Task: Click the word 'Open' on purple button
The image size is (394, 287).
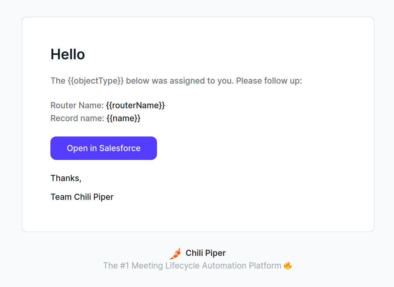Action: coord(77,148)
